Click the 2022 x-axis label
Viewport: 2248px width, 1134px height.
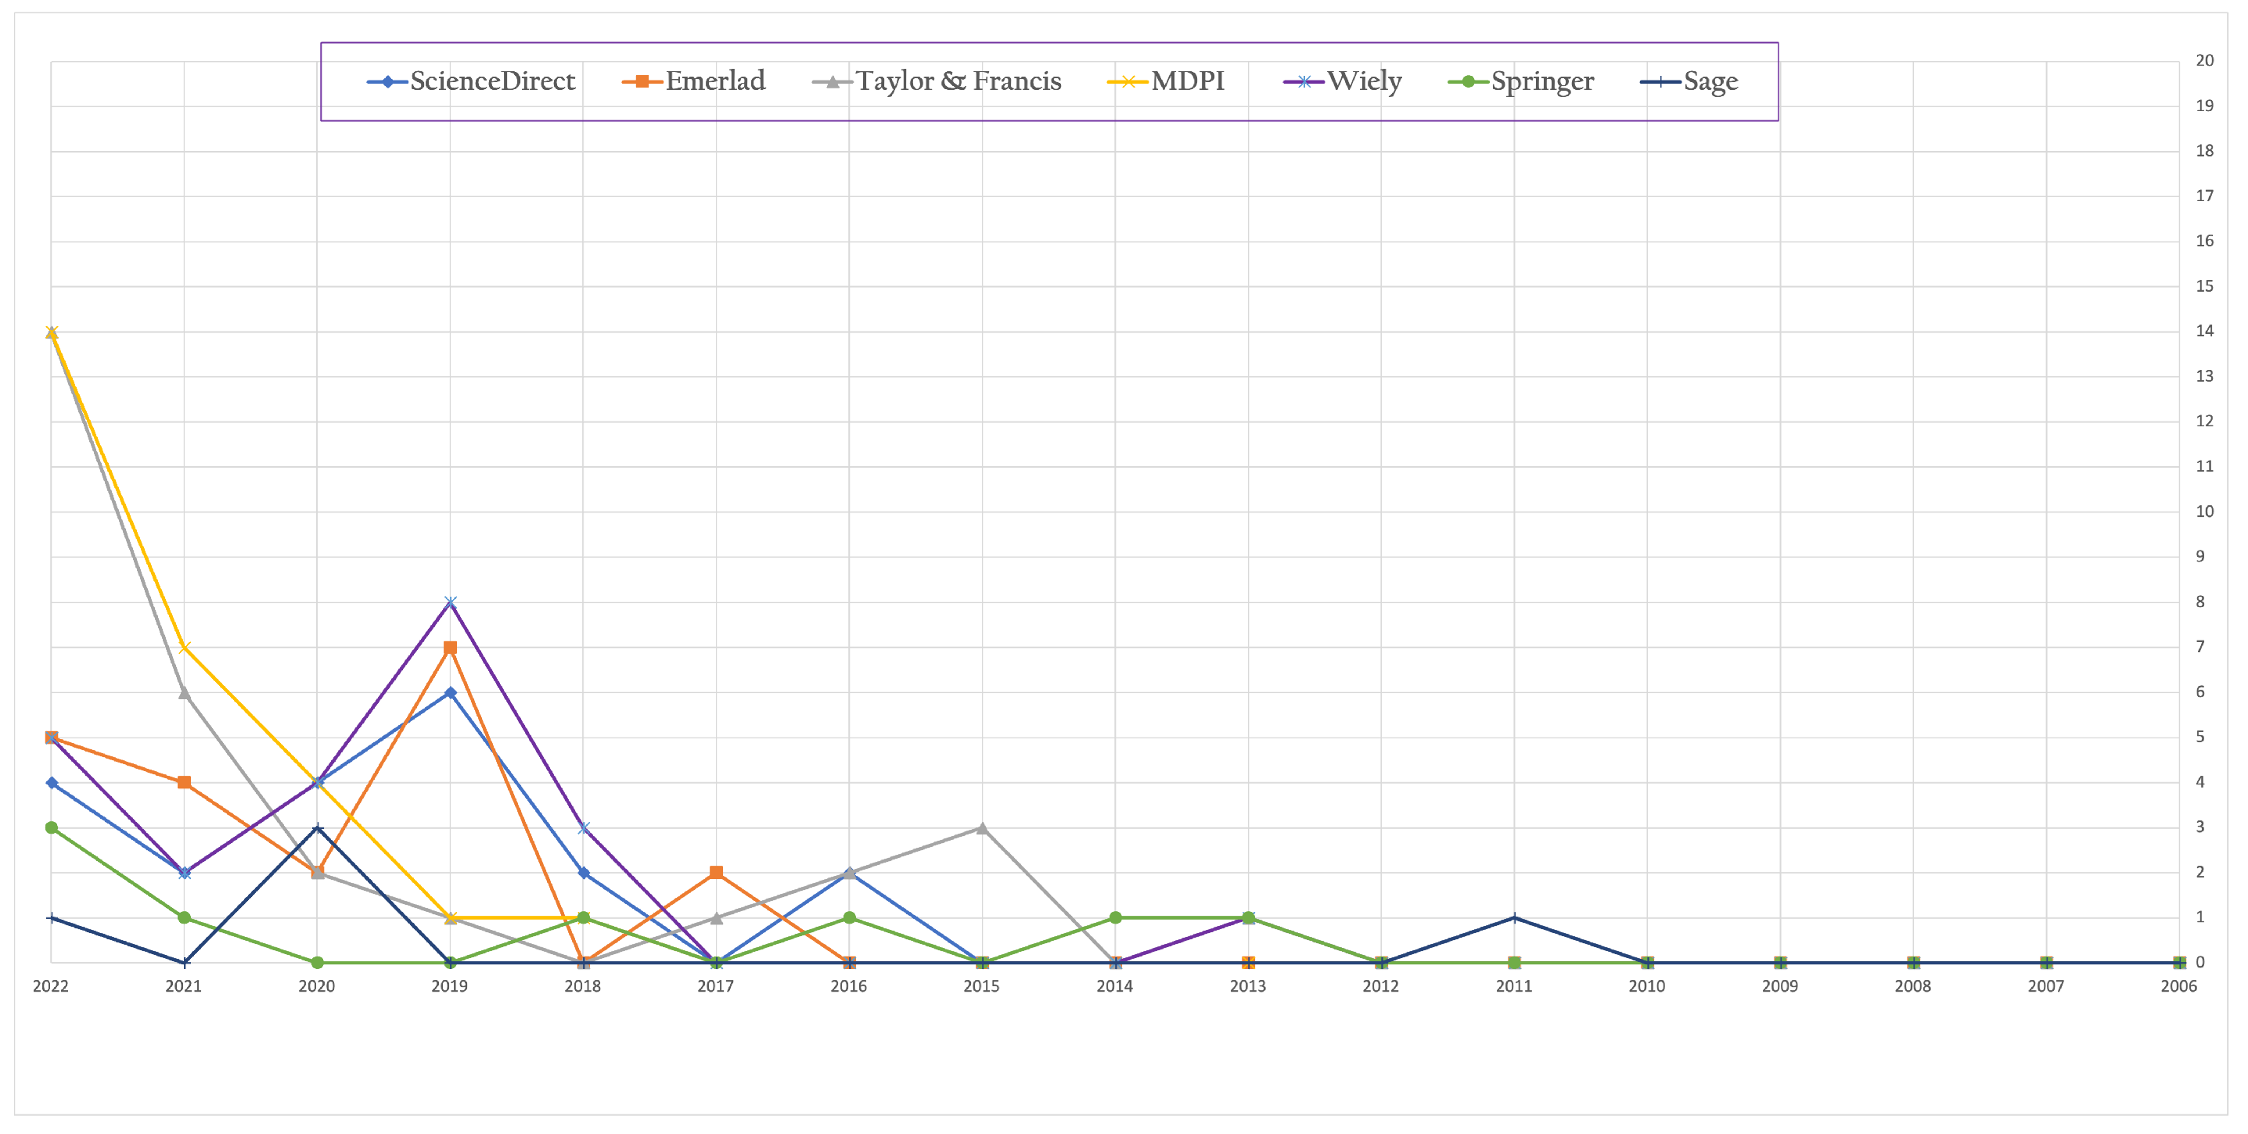(x=51, y=987)
